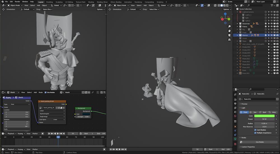Viewport: 280px width, 154px height.
Task: Select the Sun light type
Action: [x=254, y=112]
